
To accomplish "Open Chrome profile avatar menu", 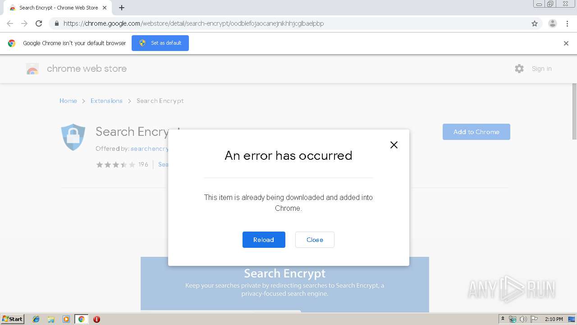I will [552, 23].
